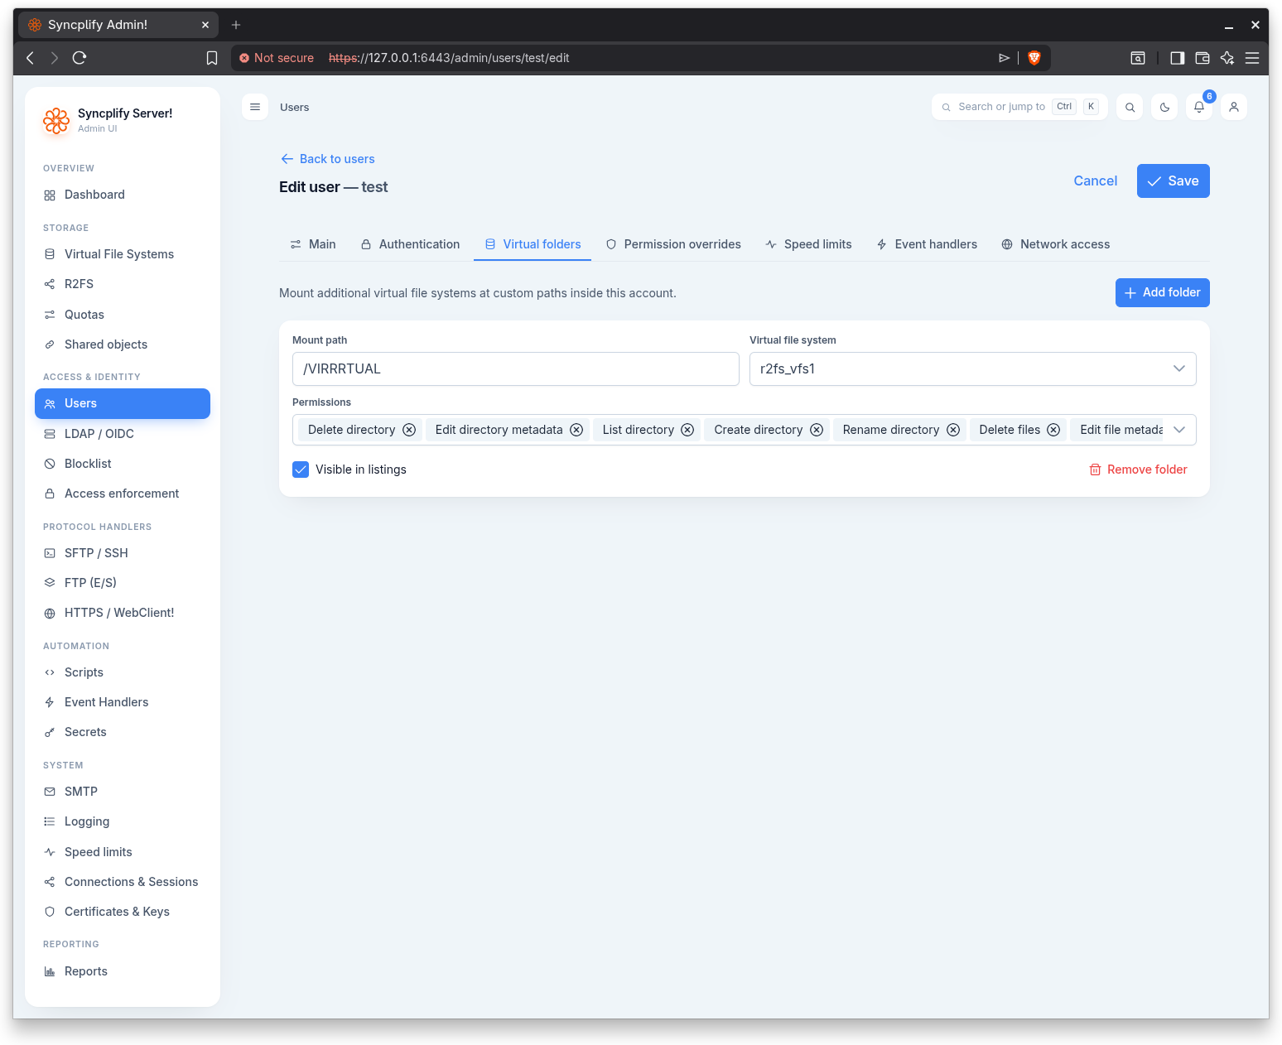The image size is (1282, 1045).
Task: Click the Search or jump to box
Action: [x=1019, y=107]
